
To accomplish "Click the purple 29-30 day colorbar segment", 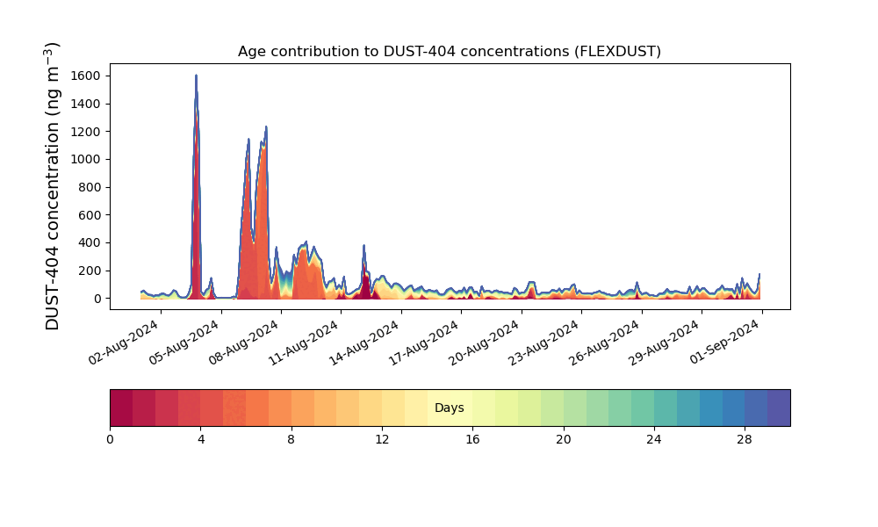I will coord(779,408).
